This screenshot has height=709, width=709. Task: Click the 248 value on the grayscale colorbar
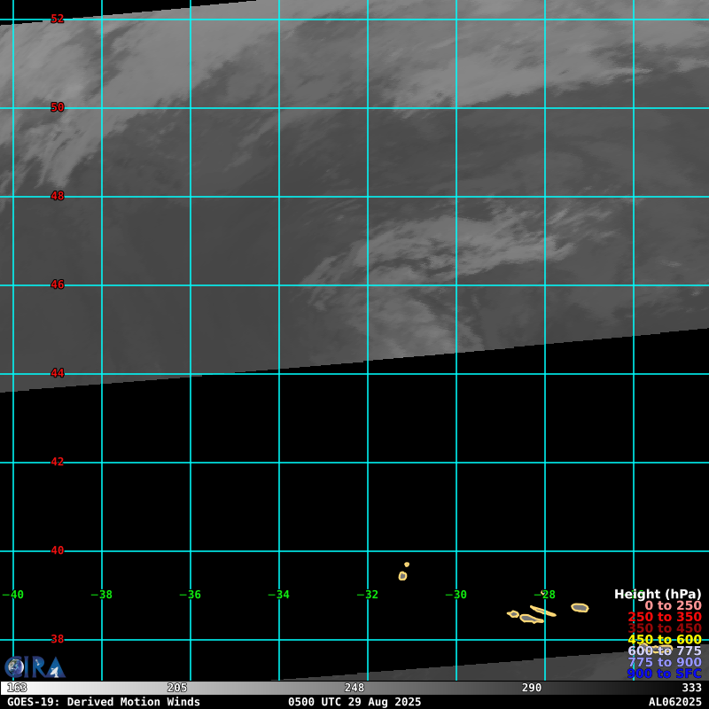click(354, 688)
